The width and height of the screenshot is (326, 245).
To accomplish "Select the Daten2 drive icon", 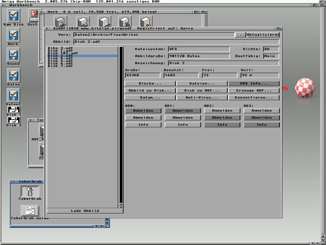I will click(x=13, y=95).
